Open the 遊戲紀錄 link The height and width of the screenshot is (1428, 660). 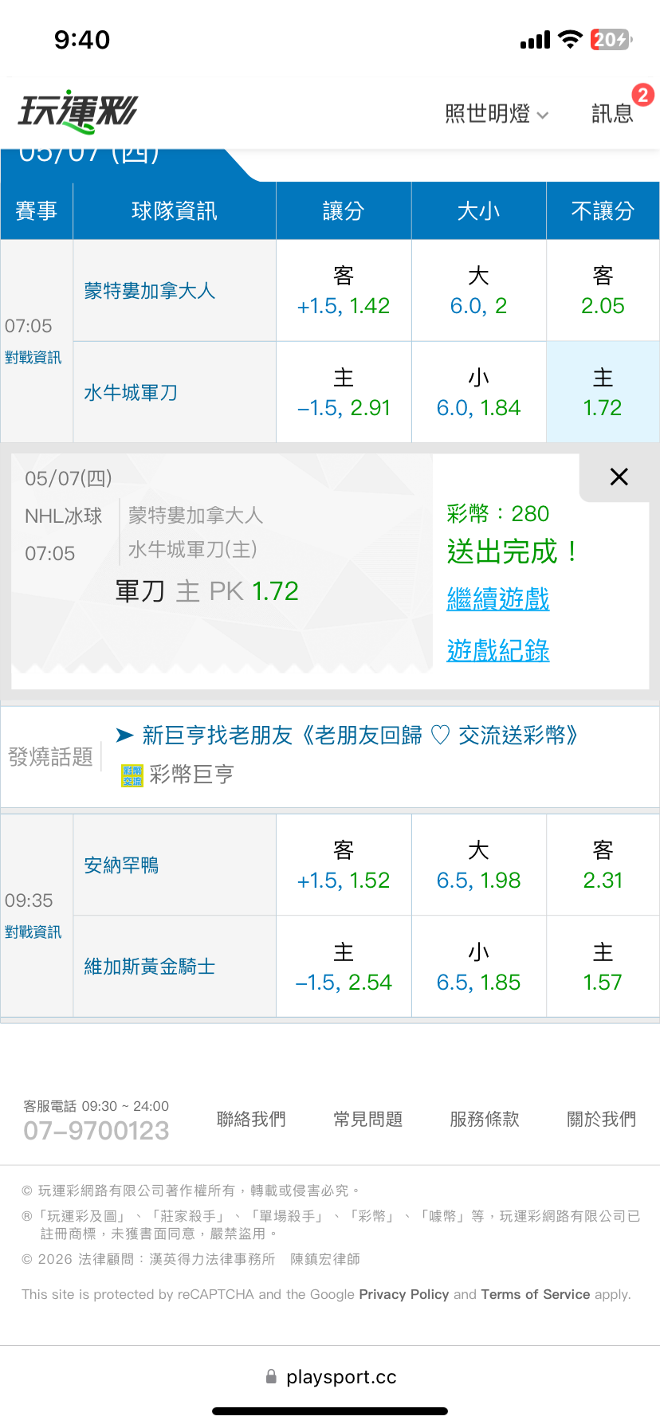click(498, 651)
